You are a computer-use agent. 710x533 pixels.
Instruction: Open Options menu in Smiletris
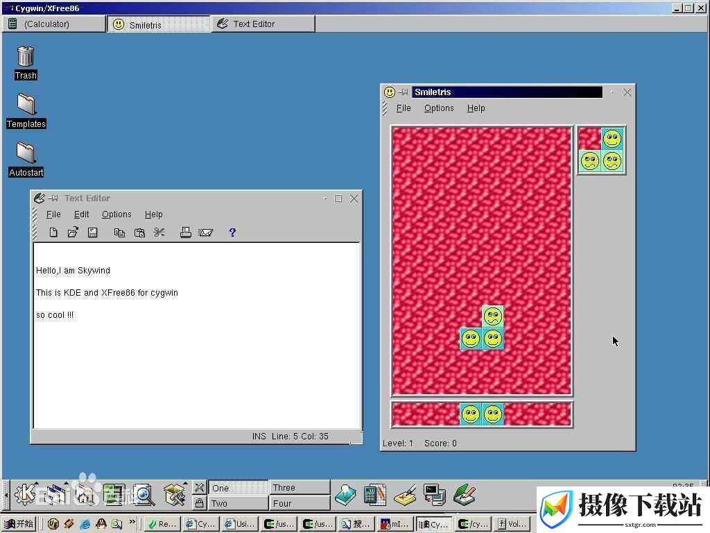click(x=439, y=108)
